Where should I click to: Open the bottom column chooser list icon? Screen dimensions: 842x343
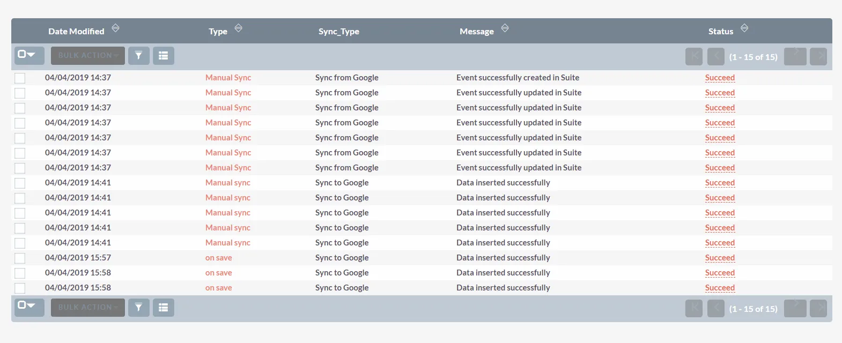point(164,308)
